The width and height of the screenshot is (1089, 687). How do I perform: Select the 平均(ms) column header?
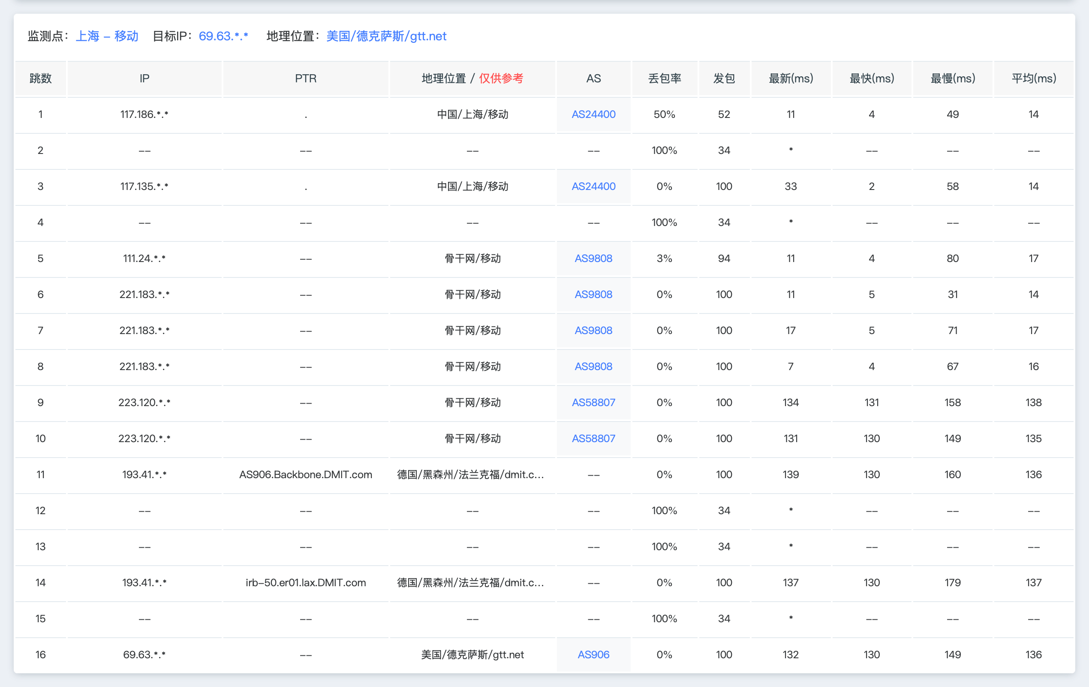[1033, 78]
